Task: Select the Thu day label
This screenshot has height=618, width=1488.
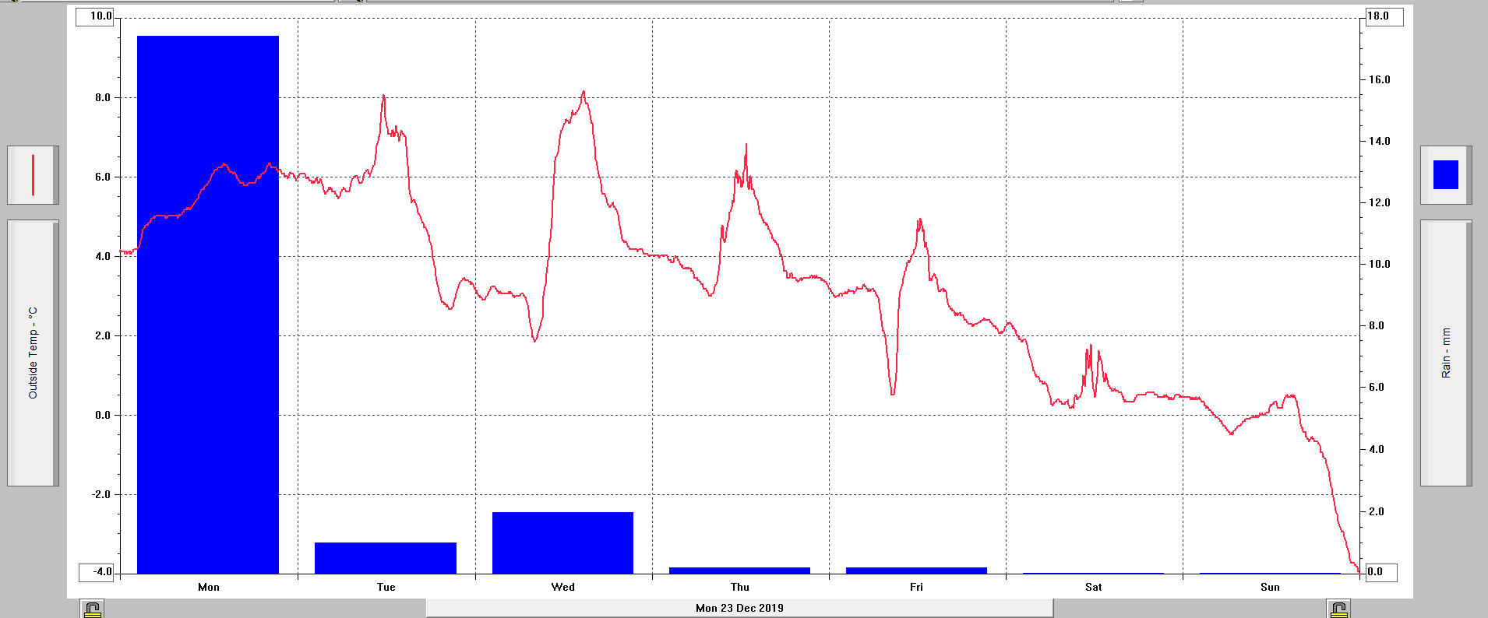Action: 739,587
